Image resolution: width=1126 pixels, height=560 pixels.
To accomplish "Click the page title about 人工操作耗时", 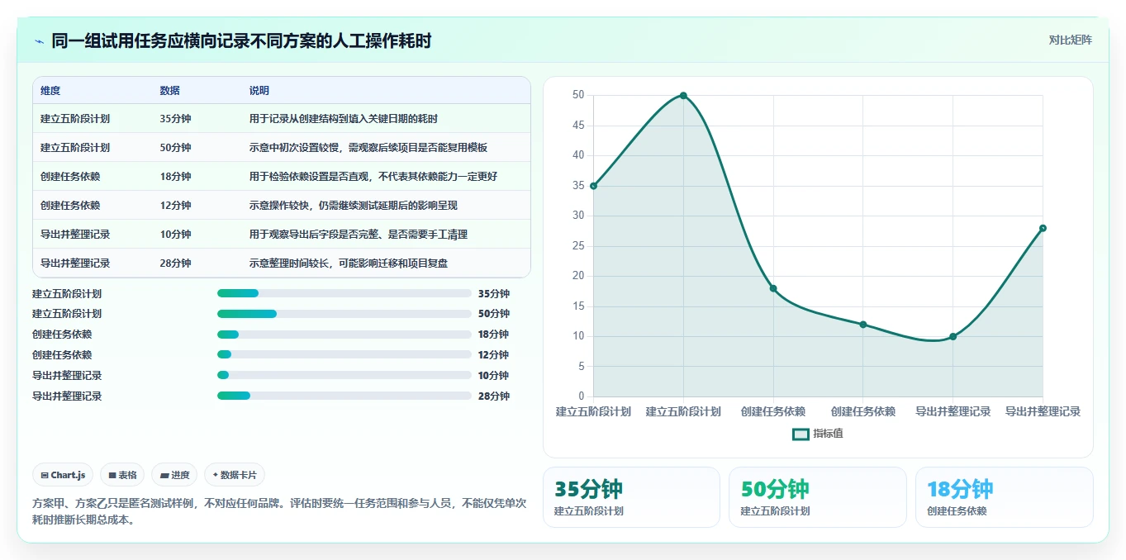I will [x=241, y=41].
